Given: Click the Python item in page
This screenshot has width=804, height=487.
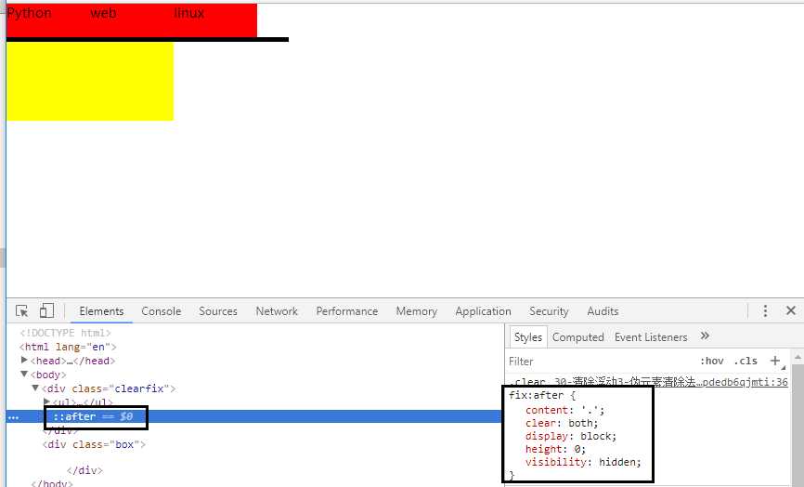Looking at the screenshot, I should point(29,13).
